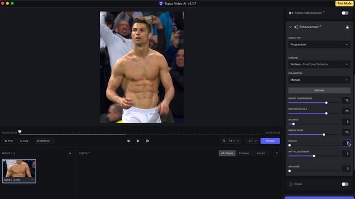Collapse the Enhancement section chevron

pos(290,27)
